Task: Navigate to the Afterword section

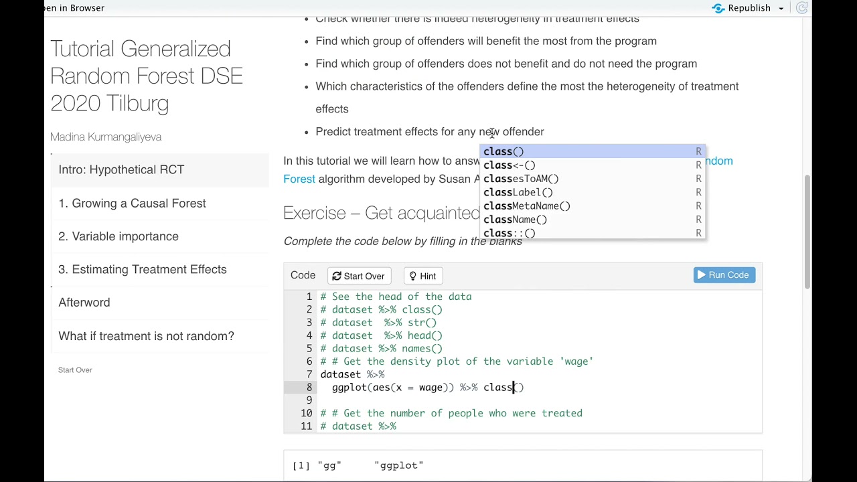Action: tap(84, 302)
